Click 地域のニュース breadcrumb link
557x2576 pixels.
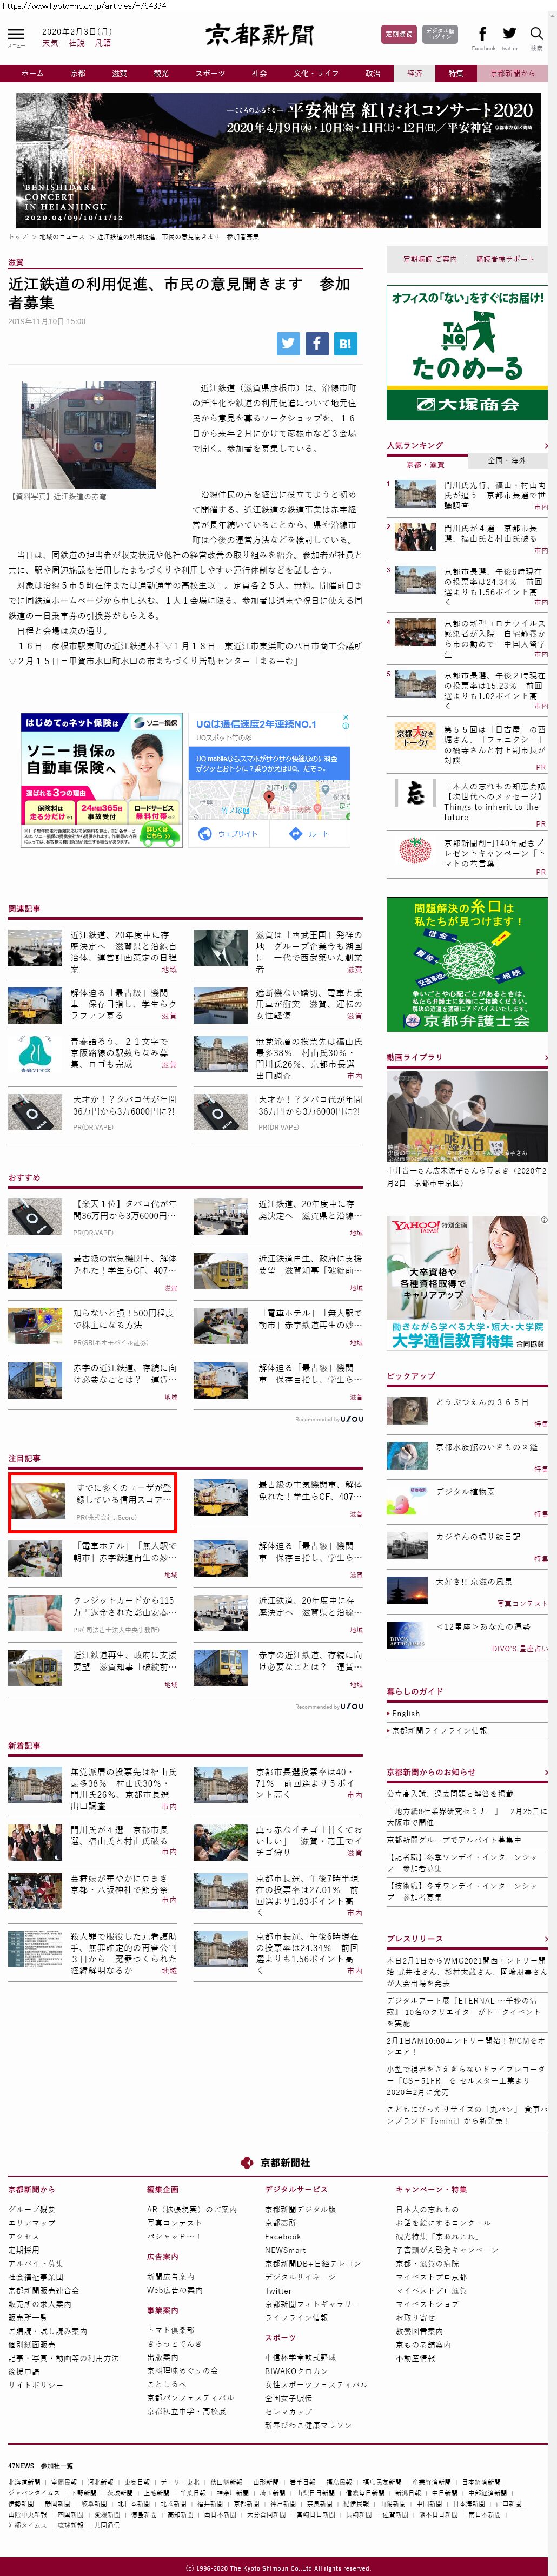(x=62, y=237)
